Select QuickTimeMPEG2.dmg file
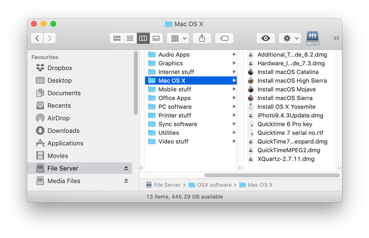Viewport: 369px width, 238px height. pyautogui.click(x=290, y=150)
